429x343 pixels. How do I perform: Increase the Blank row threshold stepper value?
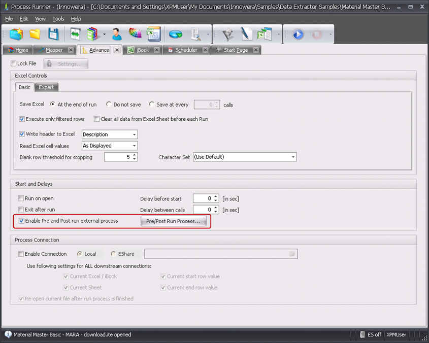134,155
